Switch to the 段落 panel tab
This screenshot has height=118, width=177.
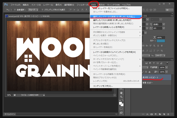[x=145, y=16]
